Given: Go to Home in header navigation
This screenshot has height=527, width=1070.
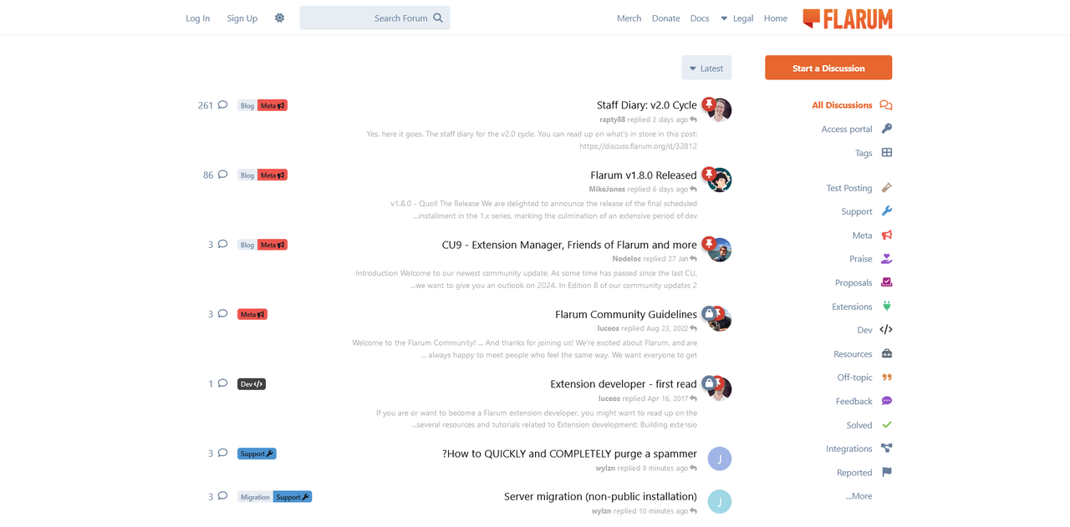Looking at the screenshot, I should click(776, 18).
